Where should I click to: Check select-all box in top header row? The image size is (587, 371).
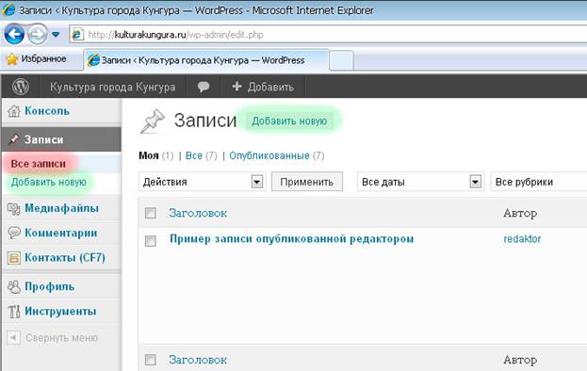(151, 213)
